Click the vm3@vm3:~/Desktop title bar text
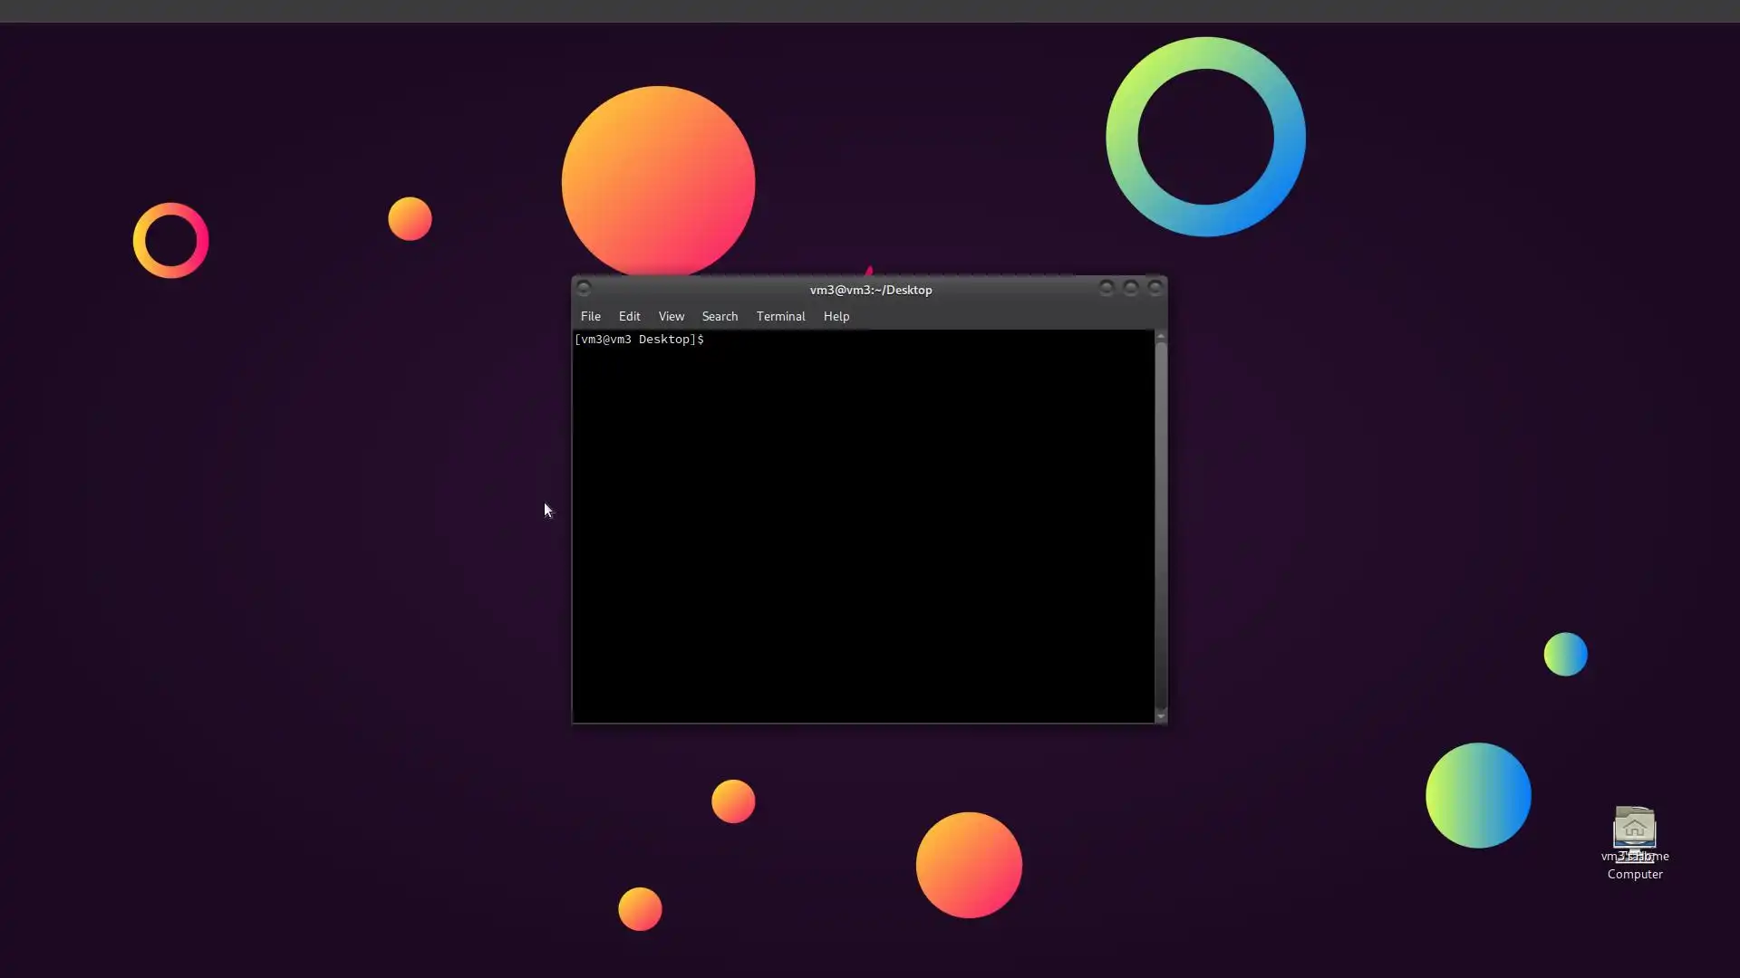 click(870, 290)
